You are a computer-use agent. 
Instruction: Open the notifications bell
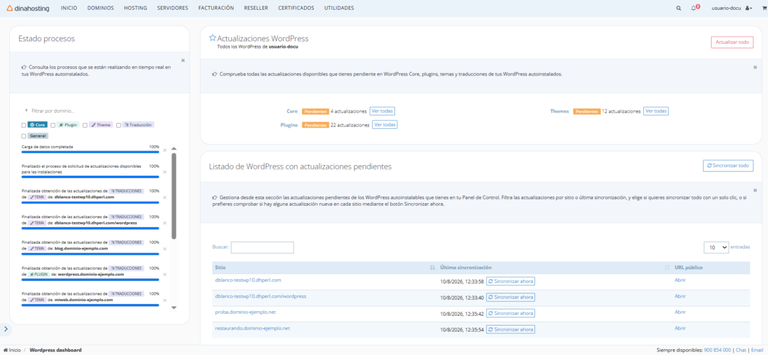pyautogui.click(x=694, y=8)
